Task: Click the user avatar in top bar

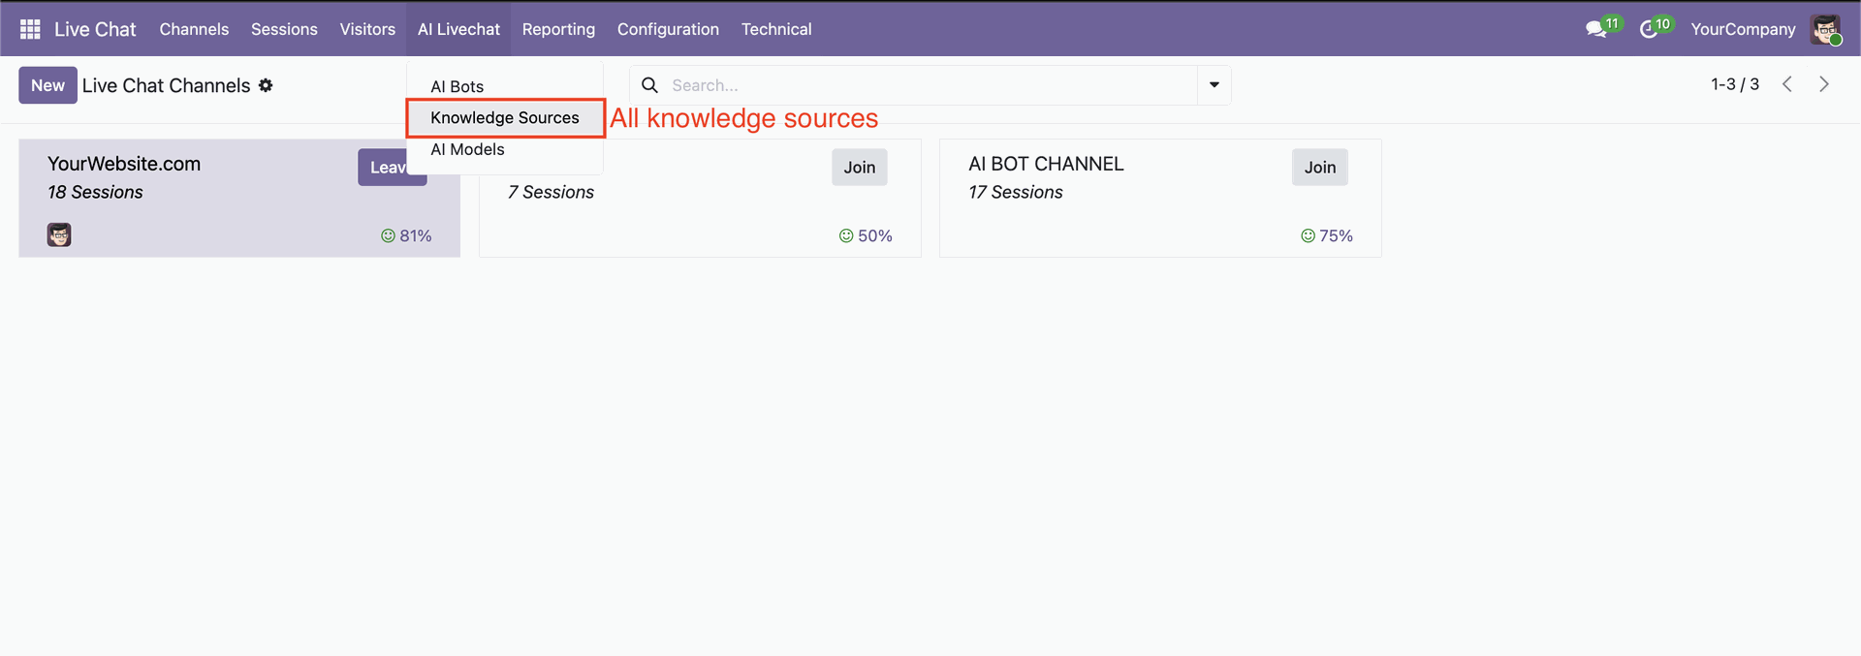Action: click(1825, 29)
